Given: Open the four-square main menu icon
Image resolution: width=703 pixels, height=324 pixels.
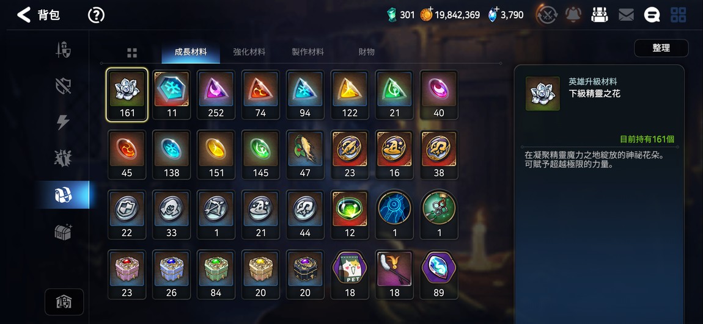Looking at the screenshot, I should pyautogui.click(x=678, y=15).
